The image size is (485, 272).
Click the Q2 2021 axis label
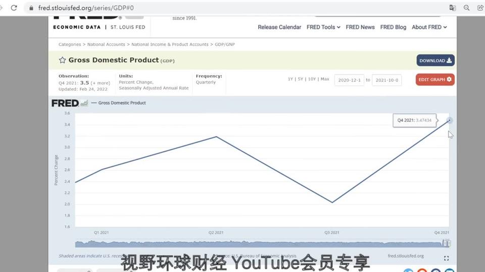pos(216,233)
